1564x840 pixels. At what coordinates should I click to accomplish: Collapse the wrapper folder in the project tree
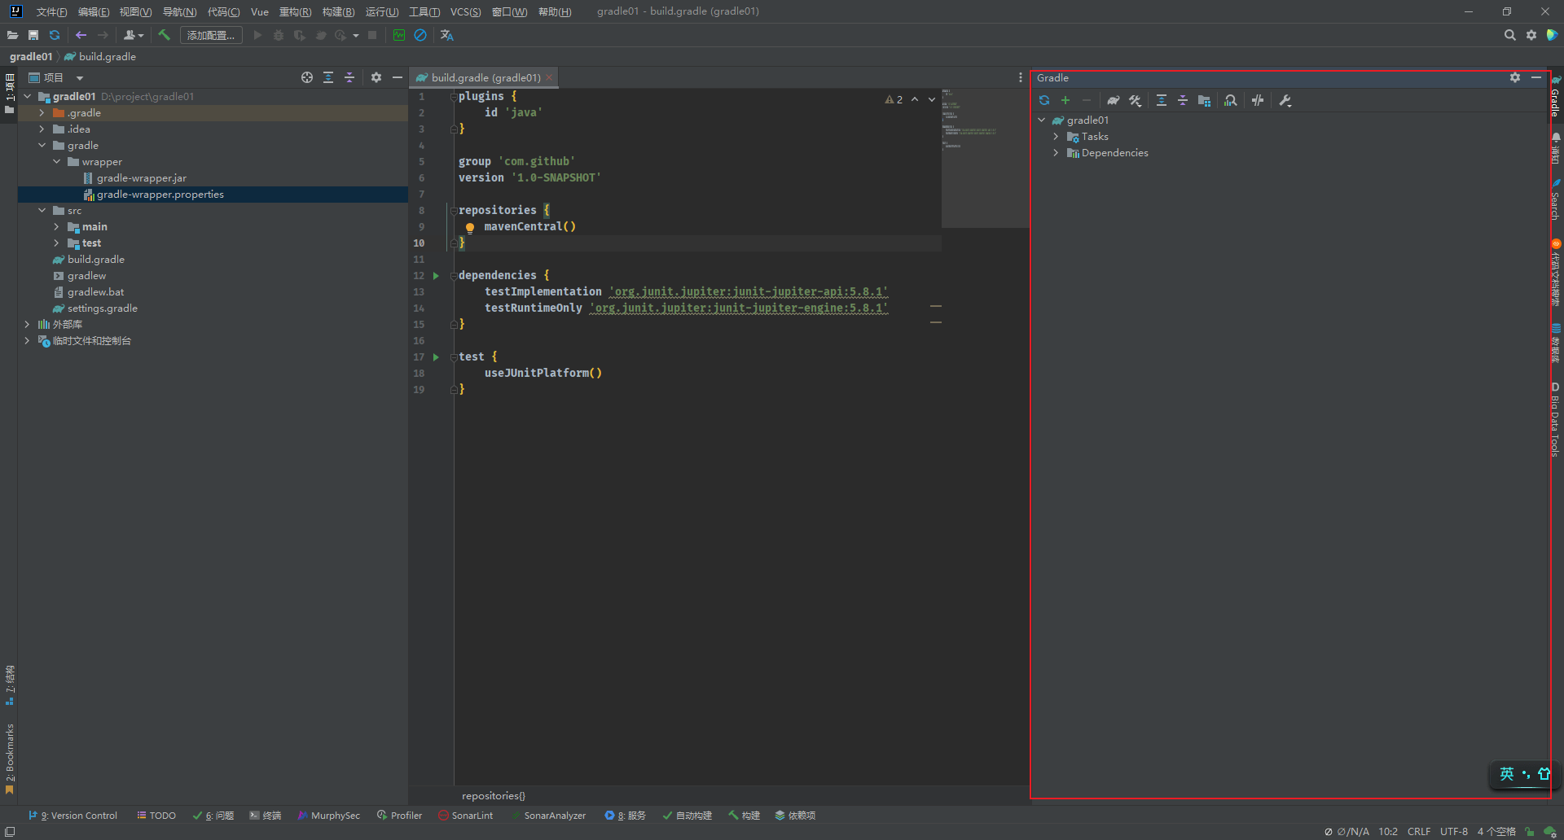56,161
